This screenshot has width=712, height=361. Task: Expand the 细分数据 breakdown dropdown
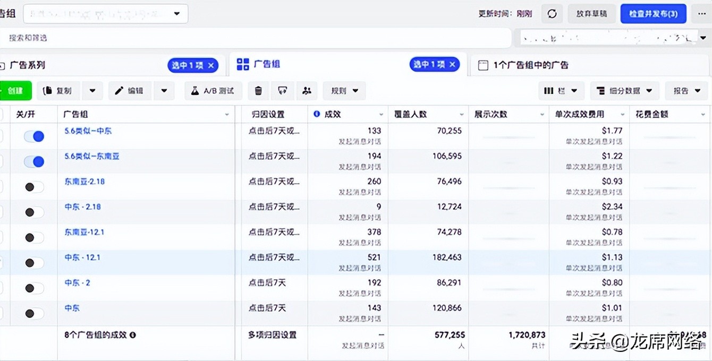[x=625, y=91]
